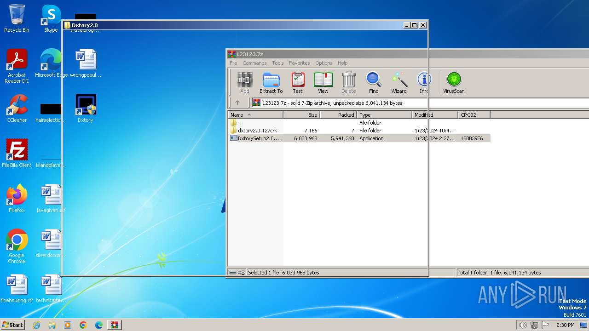589x331 pixels.
Task: Open Windows Explorer from taskbar
Action: 52,325
